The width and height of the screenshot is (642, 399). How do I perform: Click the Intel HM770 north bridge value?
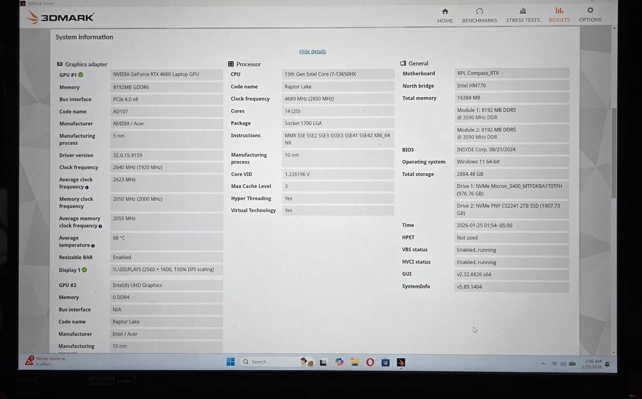tap(512, 85)
